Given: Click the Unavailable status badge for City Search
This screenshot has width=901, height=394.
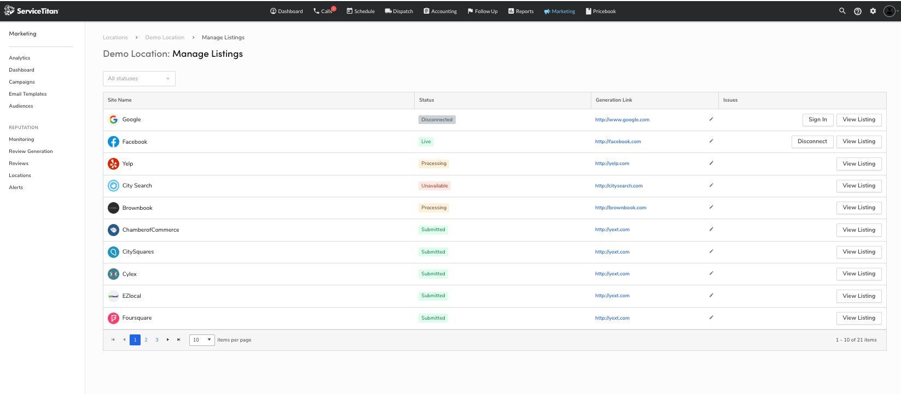Looking at the screenshot, I should click(x=435, y=186).
